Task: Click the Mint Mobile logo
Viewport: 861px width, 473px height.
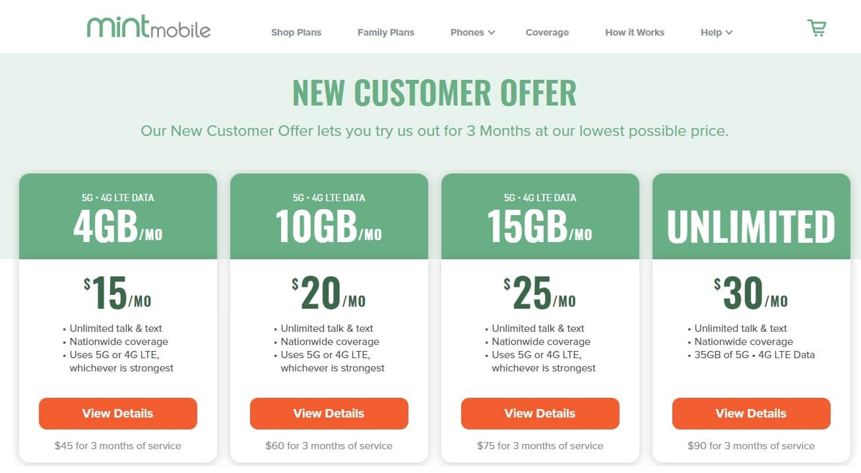Action: tap(148, 28)
